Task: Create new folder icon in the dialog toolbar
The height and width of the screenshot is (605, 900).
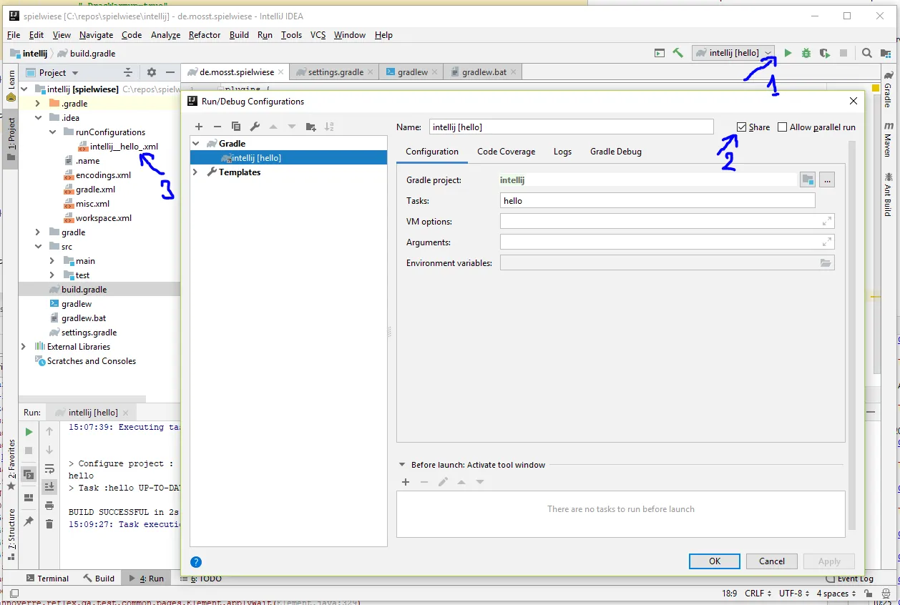Action: tap(310, 127)
